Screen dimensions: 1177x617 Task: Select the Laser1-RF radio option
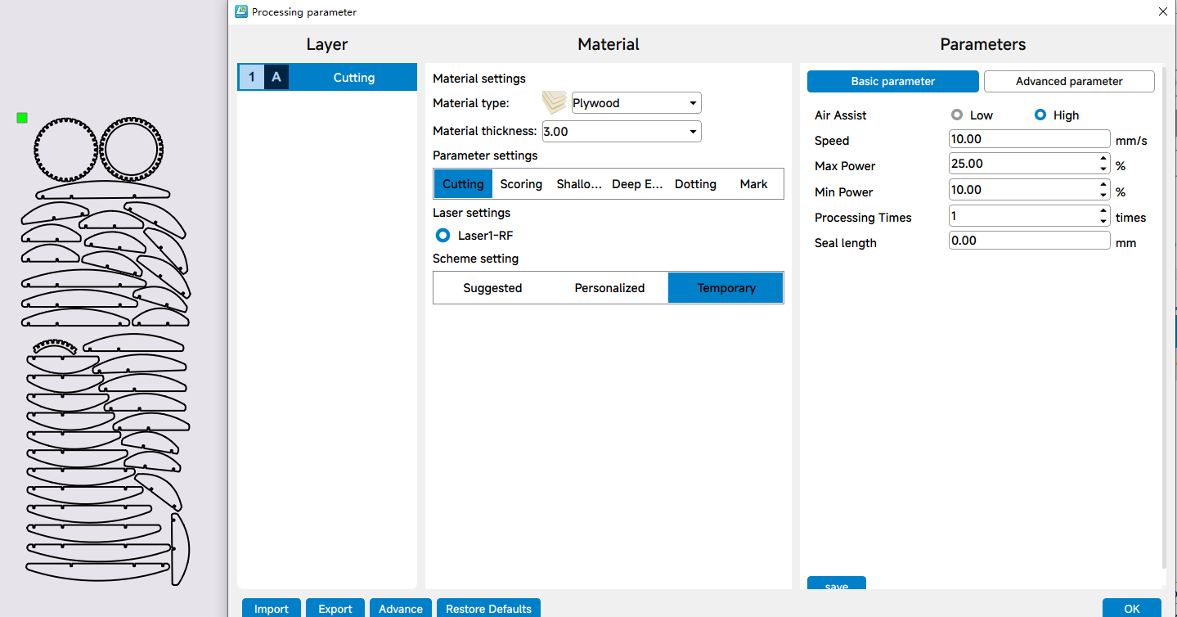pyautogui.click(x=442, y=236)
